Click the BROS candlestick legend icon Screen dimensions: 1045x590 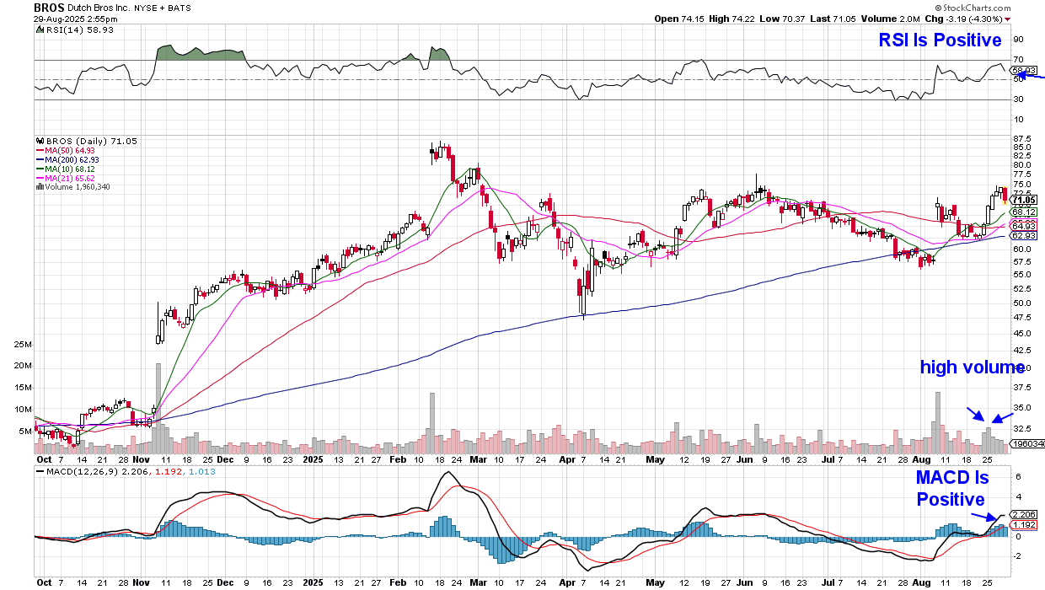tap(38, 141)
